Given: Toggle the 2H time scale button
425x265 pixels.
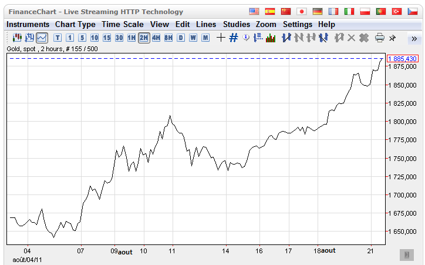Looking at the screenshot, I should click(x=144, y=38).
